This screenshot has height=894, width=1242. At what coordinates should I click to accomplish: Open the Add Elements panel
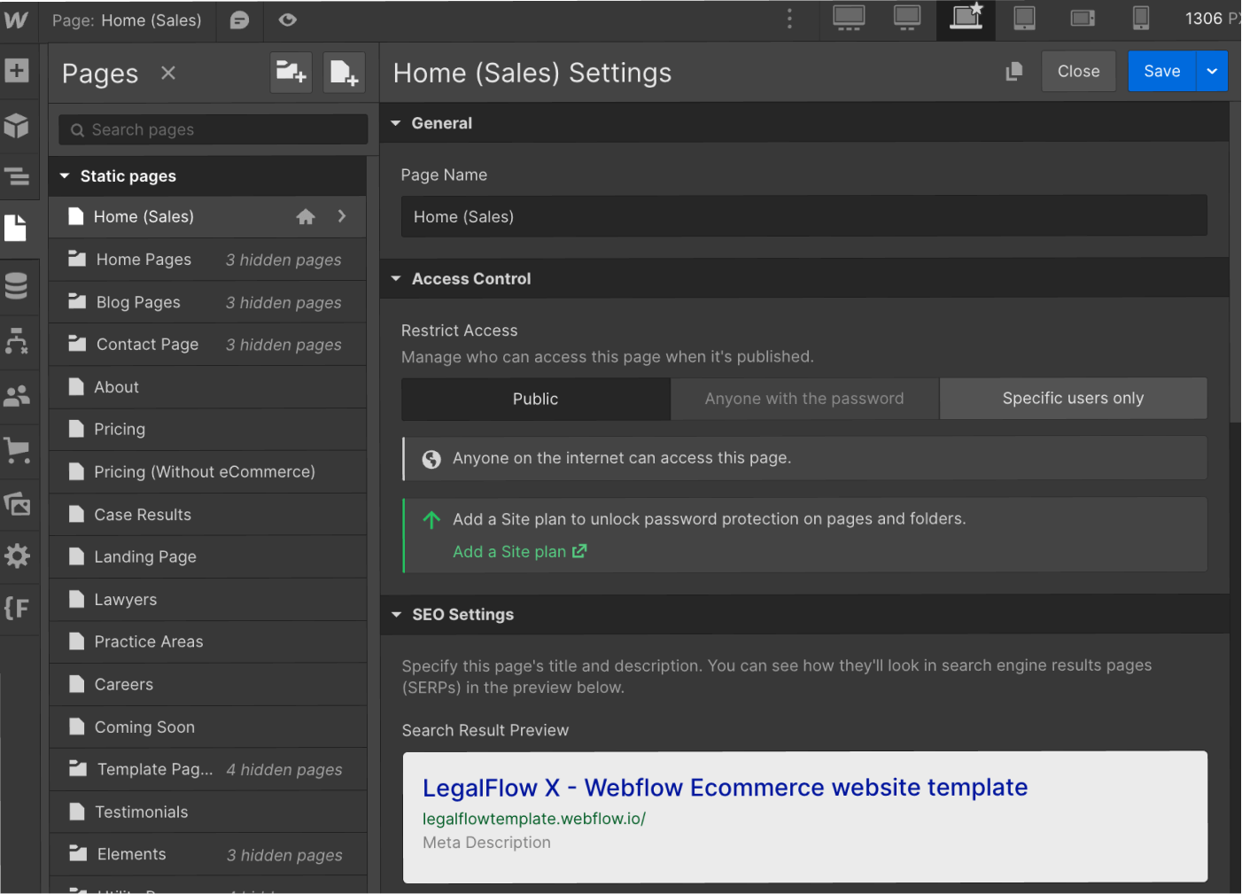pos(18,72)
